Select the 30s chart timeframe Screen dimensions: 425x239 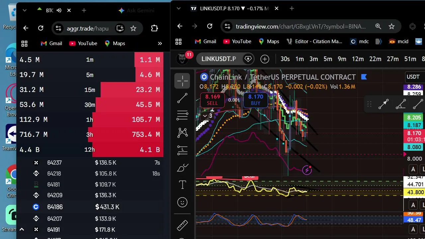pos(285,59)
